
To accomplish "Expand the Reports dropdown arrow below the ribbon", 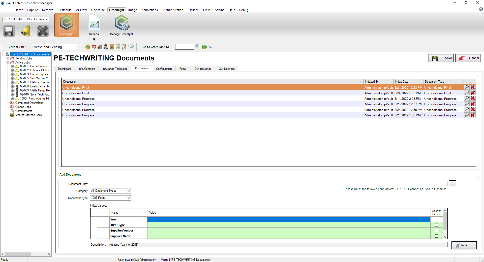I will coord(94,40).
